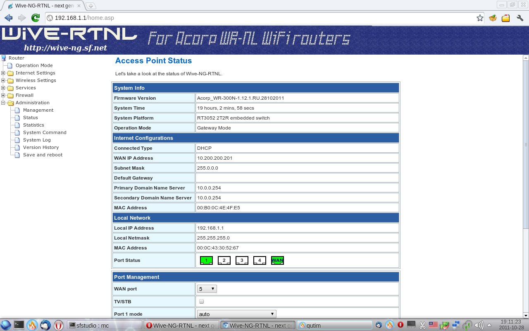This screenshot has width=529, height=331.
Task: Go back with the browser back arrow
Action: tap(8, 18)
